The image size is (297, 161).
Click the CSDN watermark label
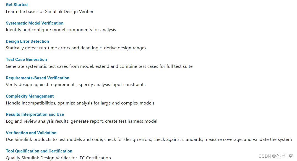265,156
